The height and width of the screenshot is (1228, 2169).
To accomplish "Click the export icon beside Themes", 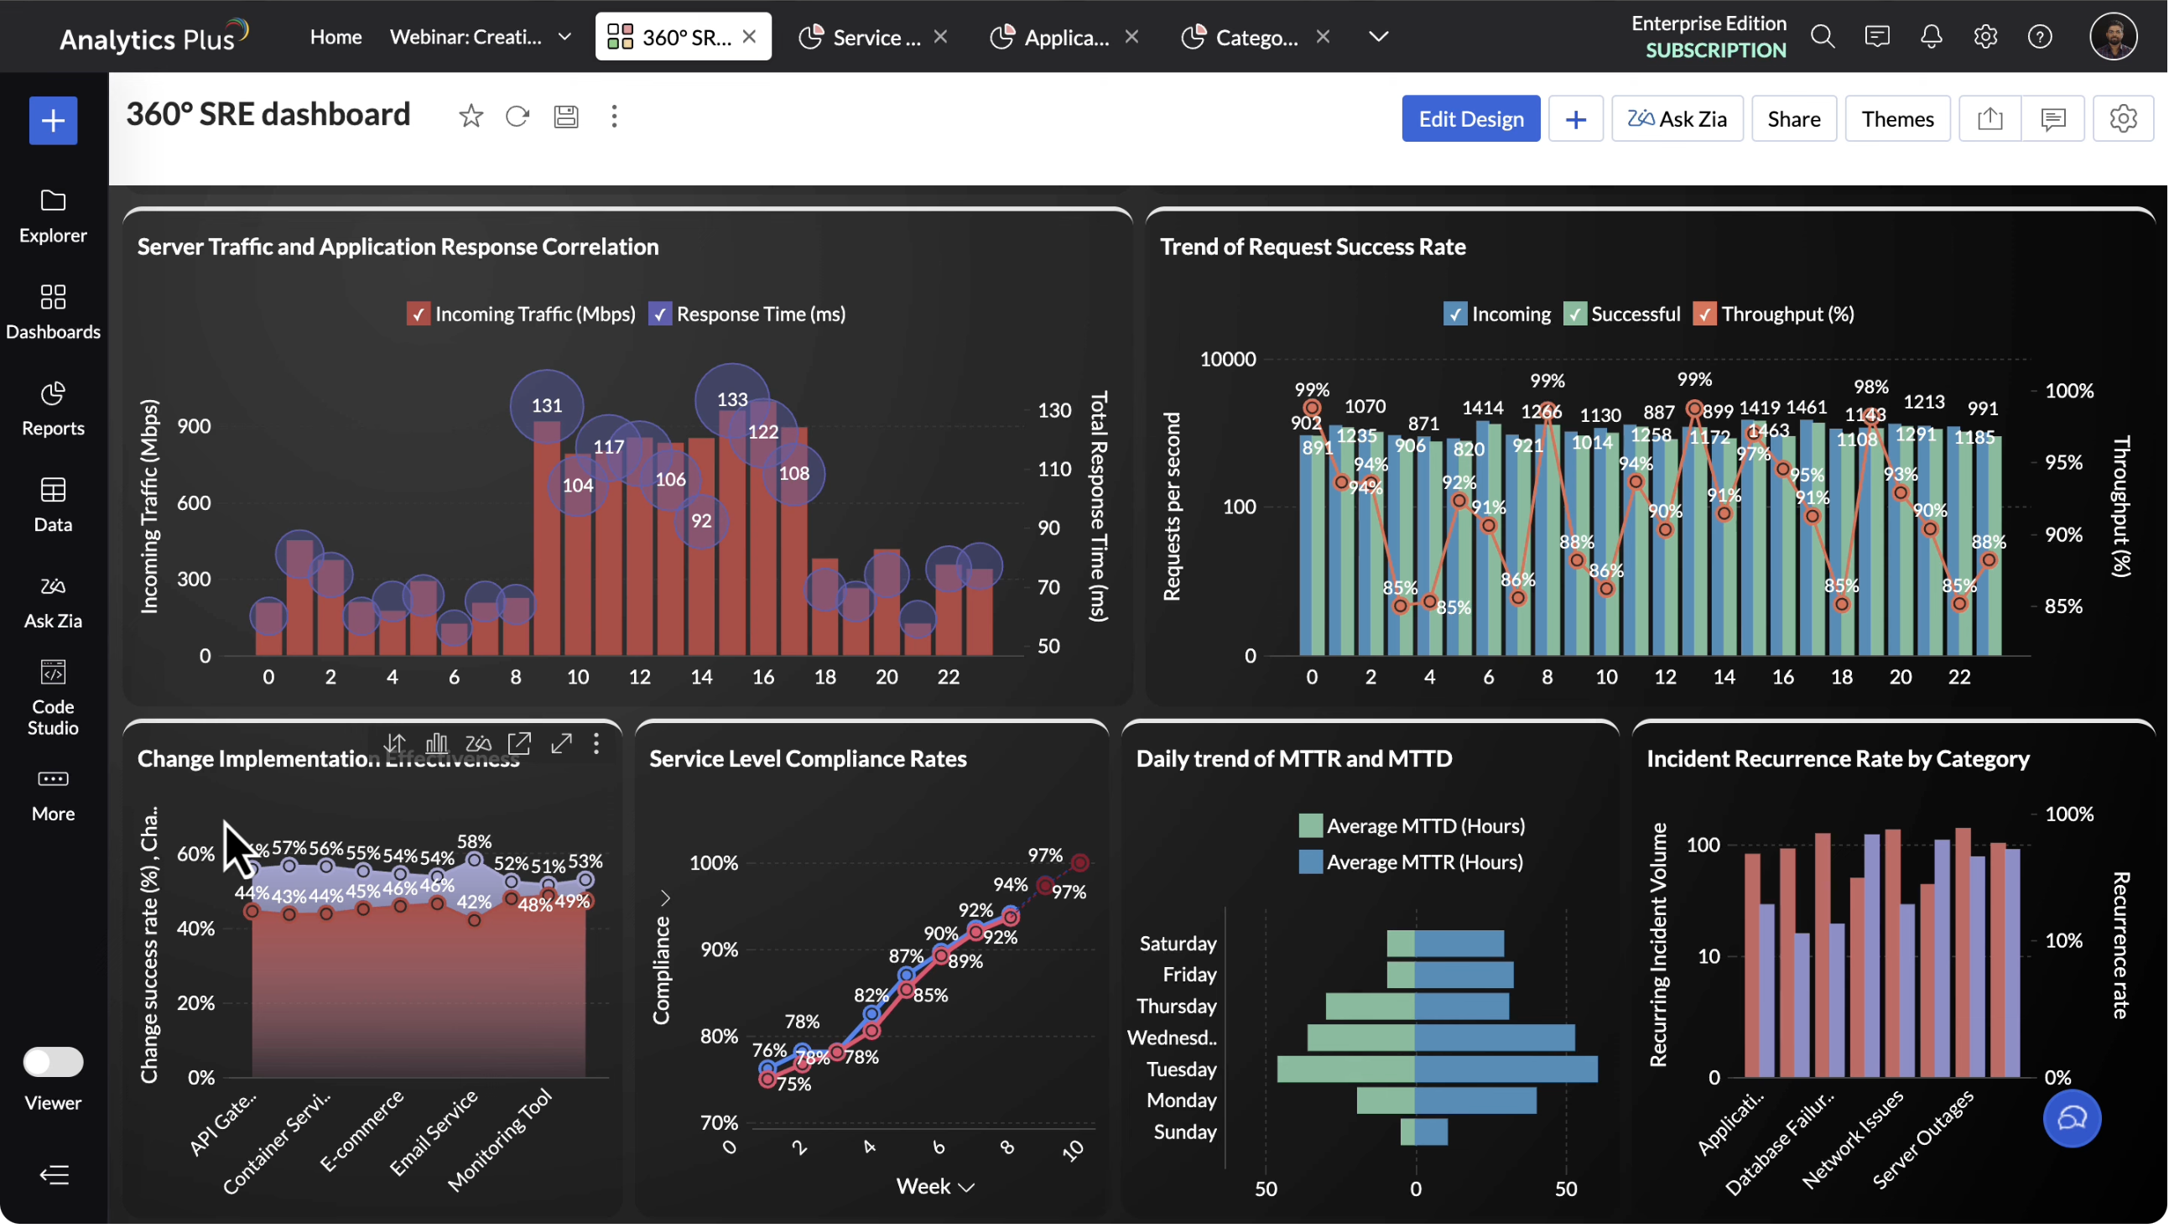I will [x=1991, y=119].
